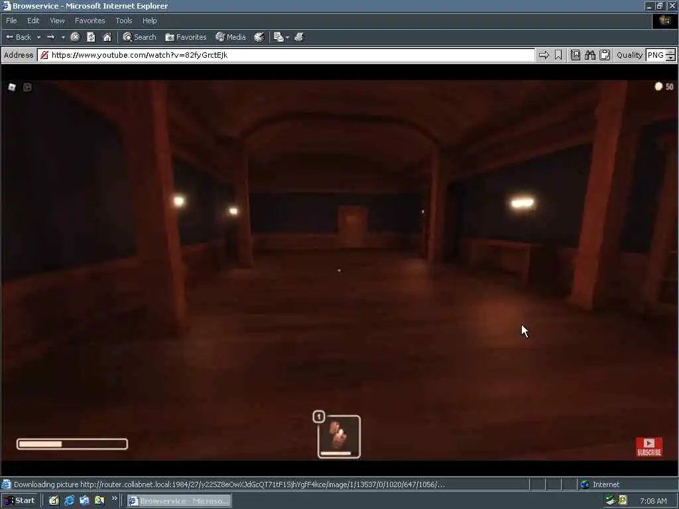Click the page image icon near binoculars
Viewport: 679px width, 509px height.
click(575, 55)
